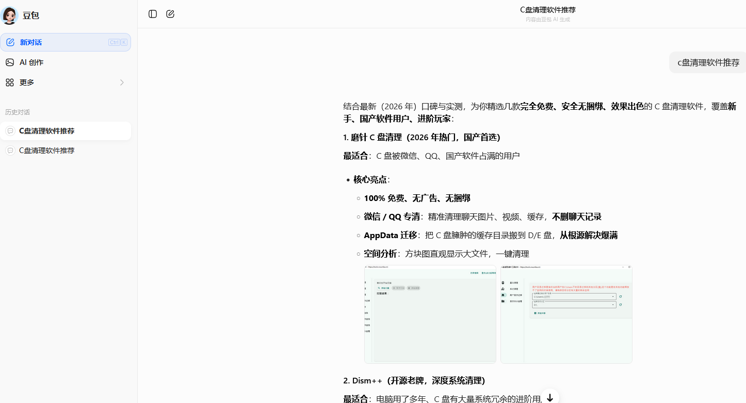746x403 pixels.
Task: Click the 更多 grid icon
Action: click(x=10, y=82)
